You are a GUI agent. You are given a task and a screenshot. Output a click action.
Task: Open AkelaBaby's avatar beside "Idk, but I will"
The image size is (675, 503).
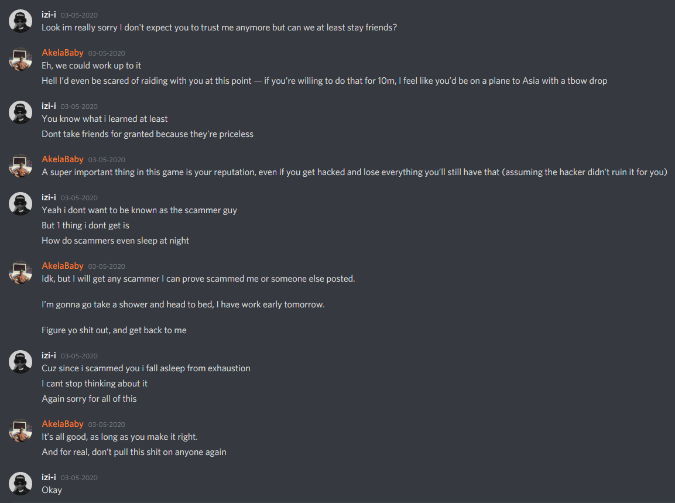20,272
